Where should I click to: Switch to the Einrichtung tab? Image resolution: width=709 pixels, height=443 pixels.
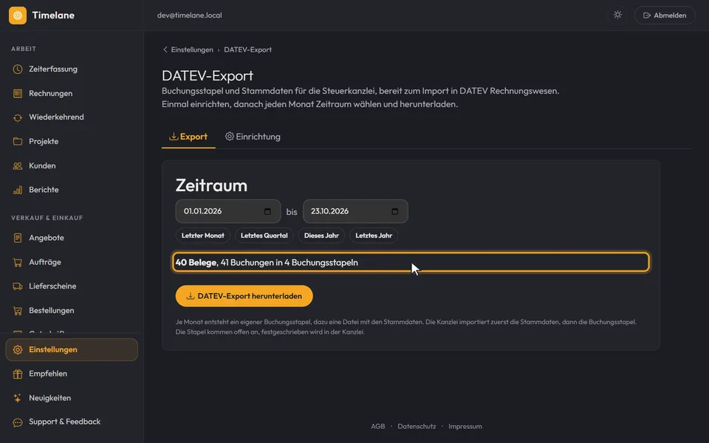[253, 137]
